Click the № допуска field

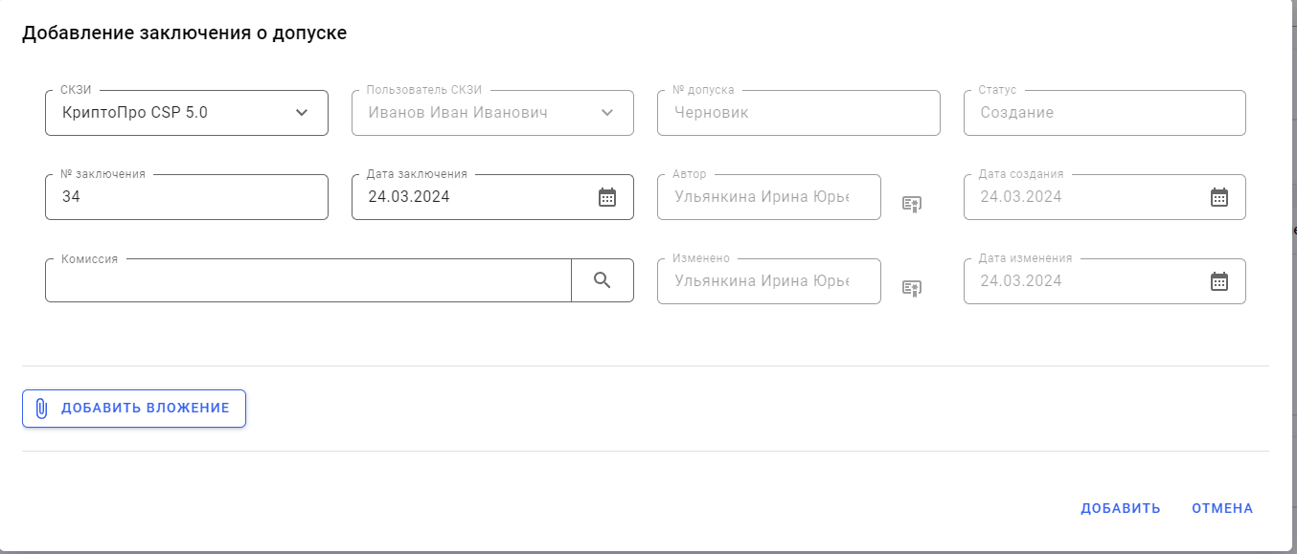pyautogui.click(x=798, y=113)
